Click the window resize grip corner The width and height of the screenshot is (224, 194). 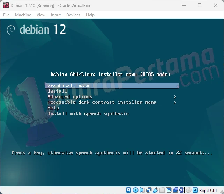pyautogui.click(x=222, y=192)
